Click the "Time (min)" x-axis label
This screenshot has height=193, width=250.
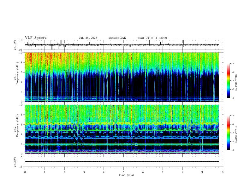(126, 175)
